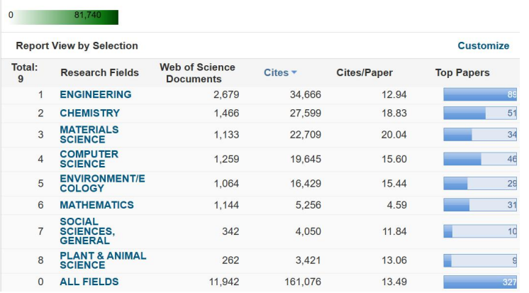
Task: Select the CHEMISTRY field link
Action: click(89, 113)
